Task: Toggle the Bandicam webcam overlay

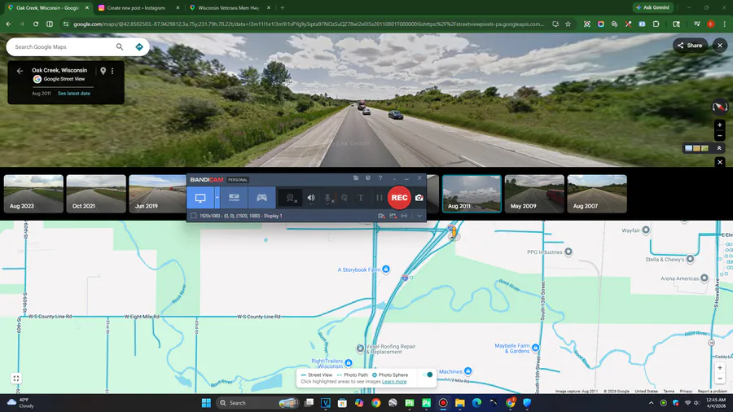Action: pyautogui.click(x=291, y=198)
